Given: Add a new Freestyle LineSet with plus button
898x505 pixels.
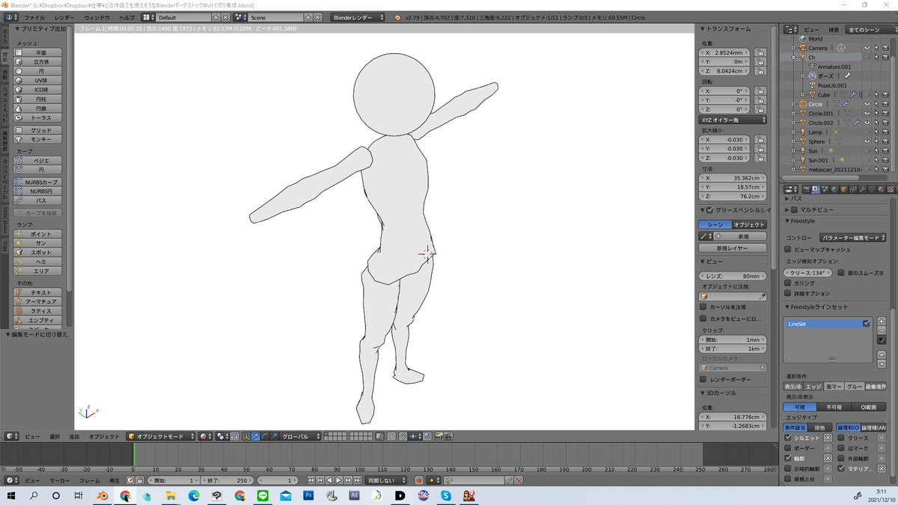Looking at the screenshot, I should click(x=882, y=321).
